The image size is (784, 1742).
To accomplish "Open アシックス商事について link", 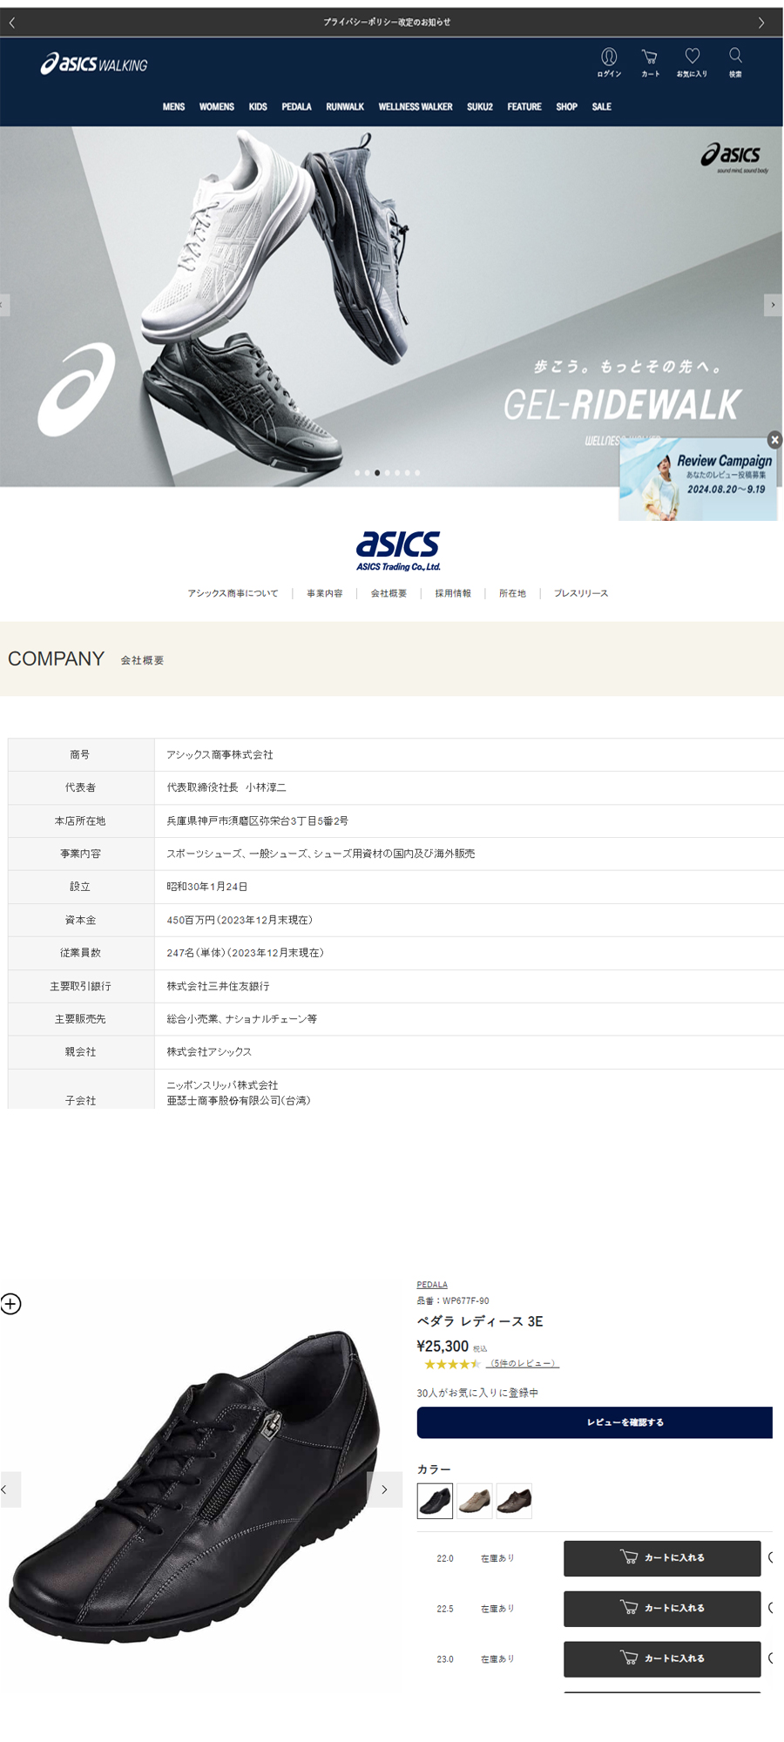I will click(233, 594).
